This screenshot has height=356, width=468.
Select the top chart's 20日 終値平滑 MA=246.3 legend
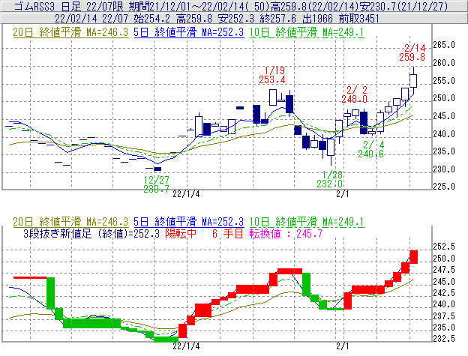coord(70,32)
